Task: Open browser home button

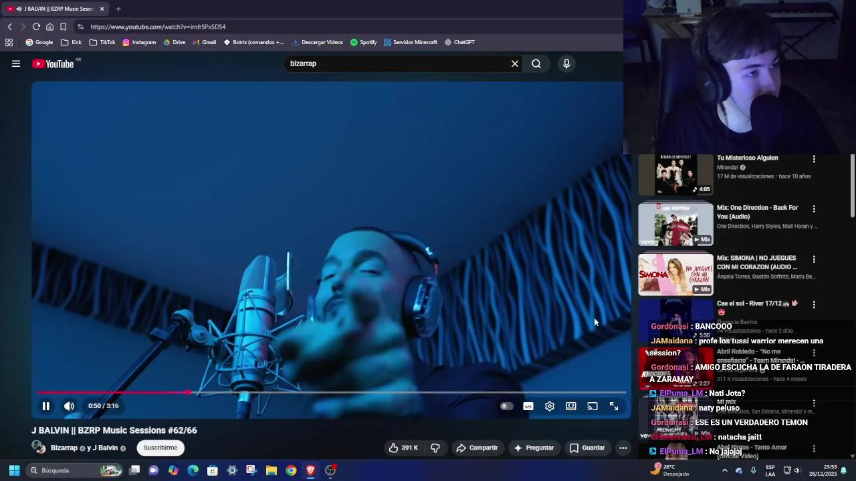Action: click(49, 27)
